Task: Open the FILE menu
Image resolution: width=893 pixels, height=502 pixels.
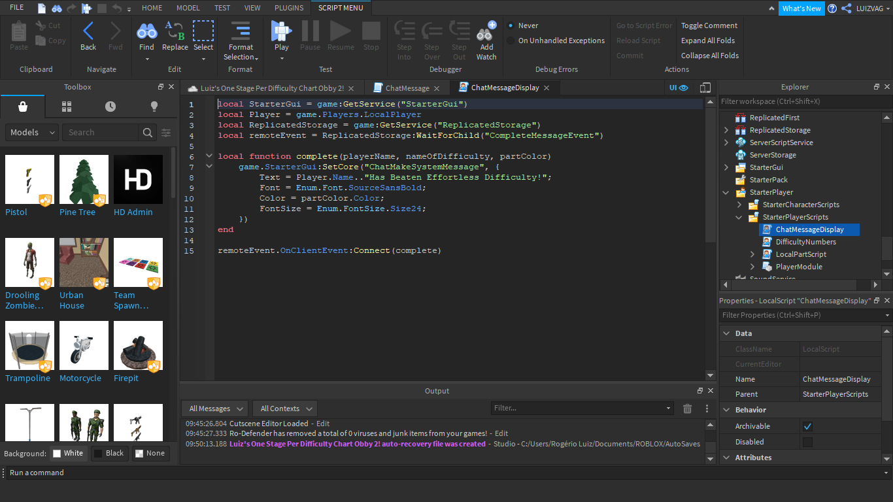Action: pyautogui.click(x=17, y=8)
